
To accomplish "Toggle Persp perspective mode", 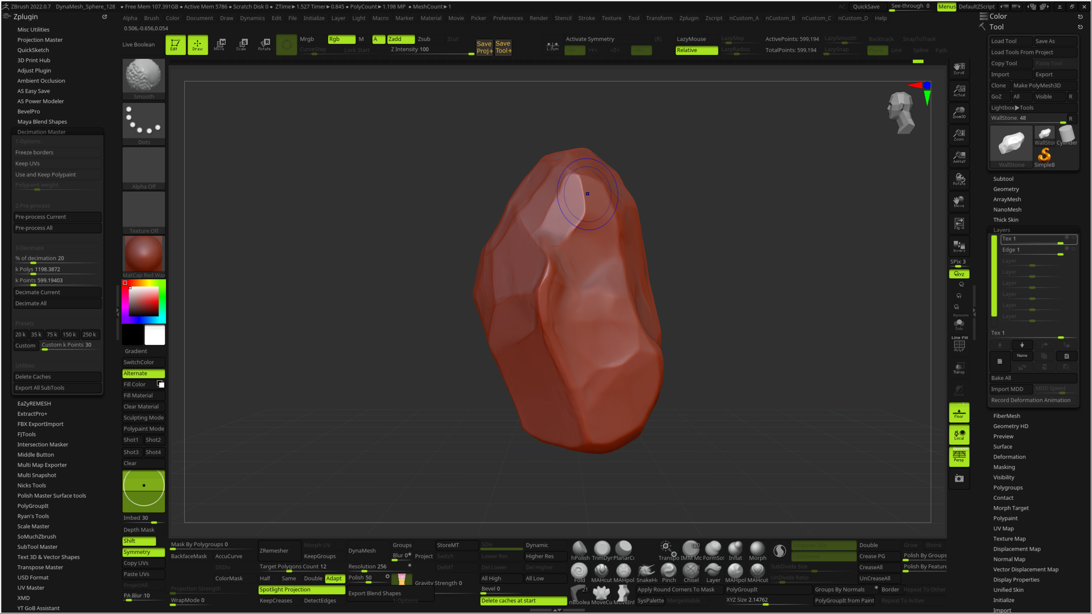I will click(x=959, y=456).
